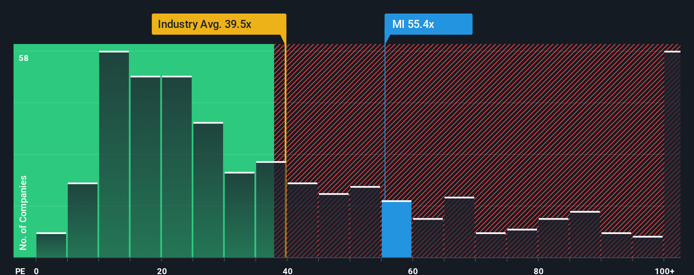Click the x-axis label 100+
This screenshot has height=275, width=694.
tap(664, 271)
